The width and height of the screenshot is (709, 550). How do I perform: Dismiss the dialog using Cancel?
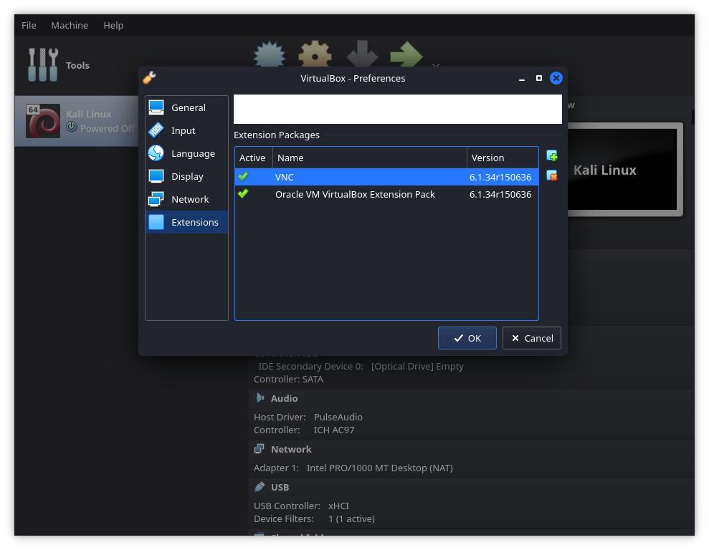(x=531, y=337)
